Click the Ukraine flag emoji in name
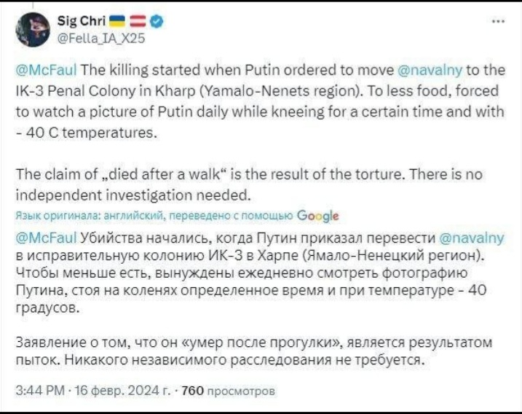 tap(117, 22)
